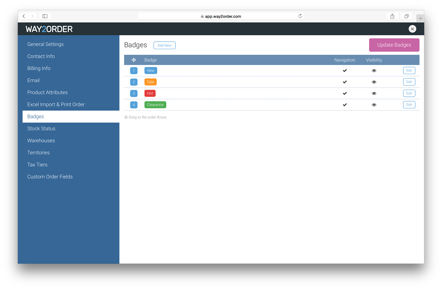Edit the Sale badge
The height and width of the screenshot is (289, 442).
pyautogui.click(x=409, y=82)
